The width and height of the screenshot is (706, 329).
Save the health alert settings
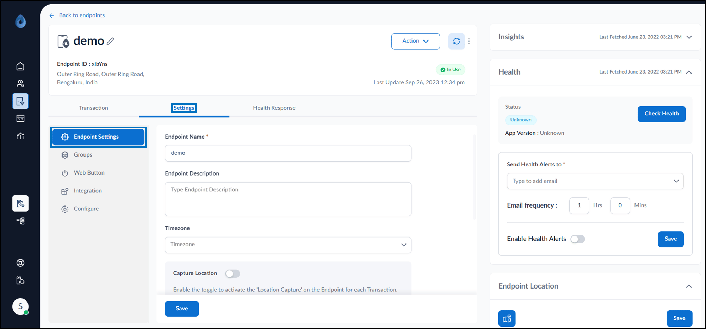(670, 239)
